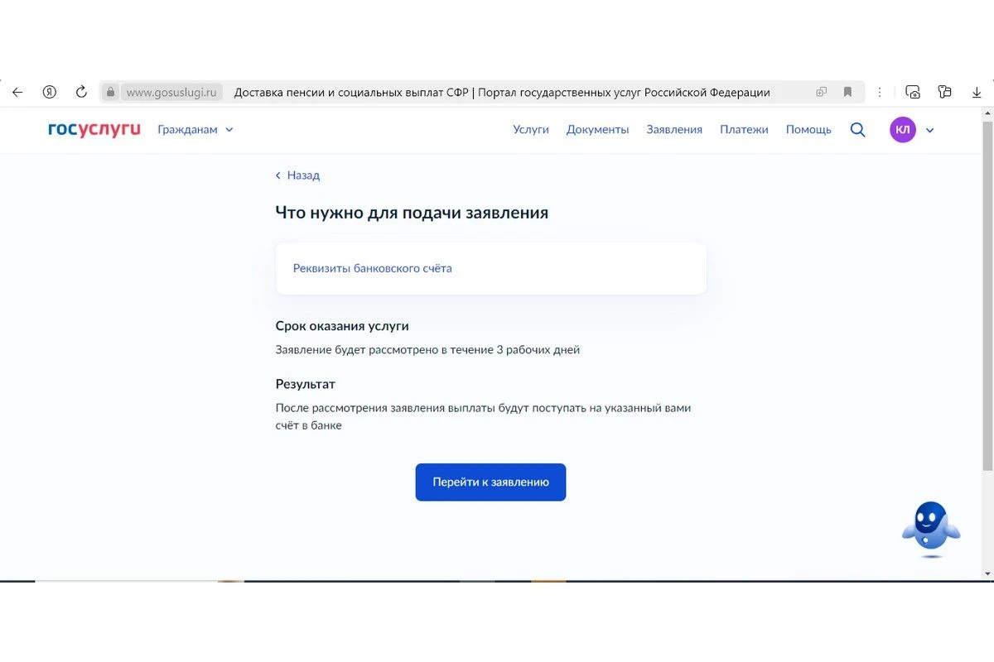994x662 pixels.
Task: Bookmark this page with the bookmark icon
Action: point(847,93)
